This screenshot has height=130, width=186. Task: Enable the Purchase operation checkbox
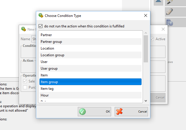click(25, 87)
